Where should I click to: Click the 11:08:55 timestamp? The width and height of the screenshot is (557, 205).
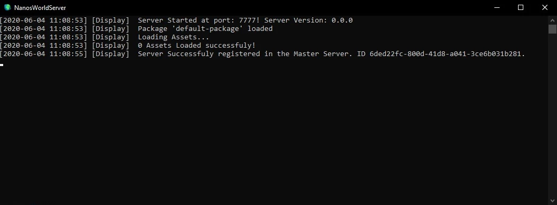click(x=67, y=54)
